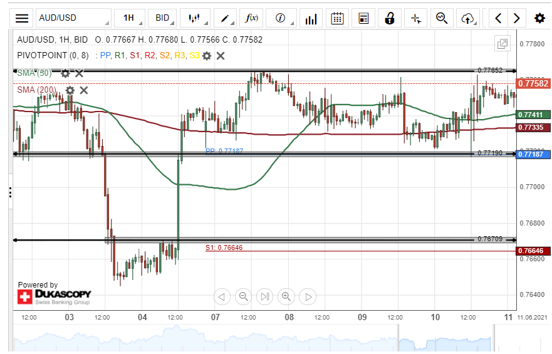Screen dimensions: 552x354
Task: Open SMA (50) settings gear
Action: pos(65,73)
